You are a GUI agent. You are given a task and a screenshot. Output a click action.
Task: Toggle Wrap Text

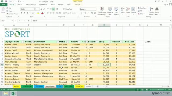(67, 9)
